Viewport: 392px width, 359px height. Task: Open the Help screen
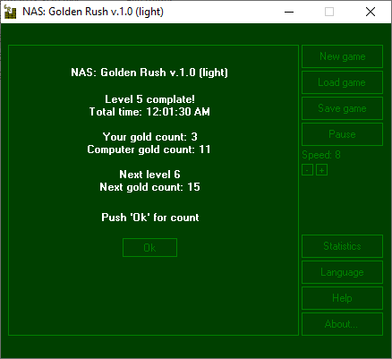342,298
